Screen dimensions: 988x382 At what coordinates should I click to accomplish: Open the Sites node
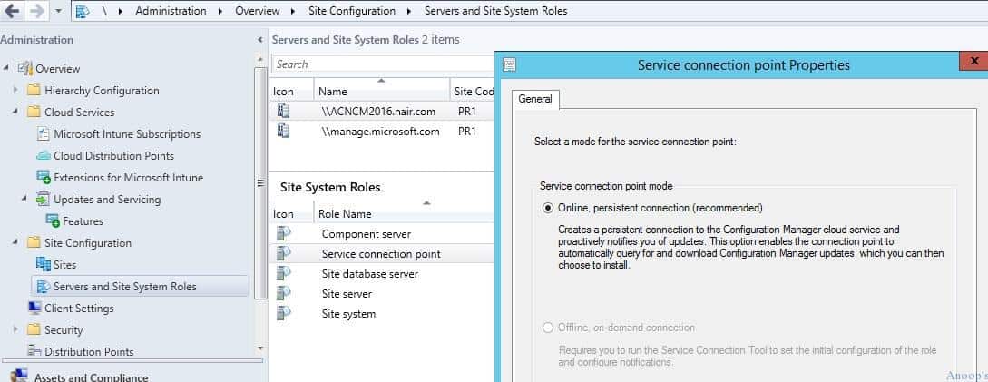pyautogui.click(x=64, y=265)
